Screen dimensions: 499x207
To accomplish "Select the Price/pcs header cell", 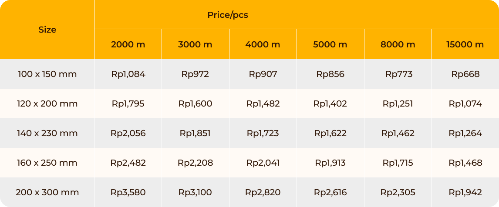I will click(297, 15).
